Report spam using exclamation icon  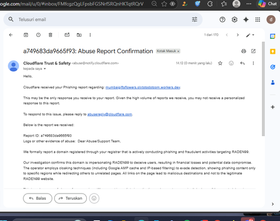point(38,35)
